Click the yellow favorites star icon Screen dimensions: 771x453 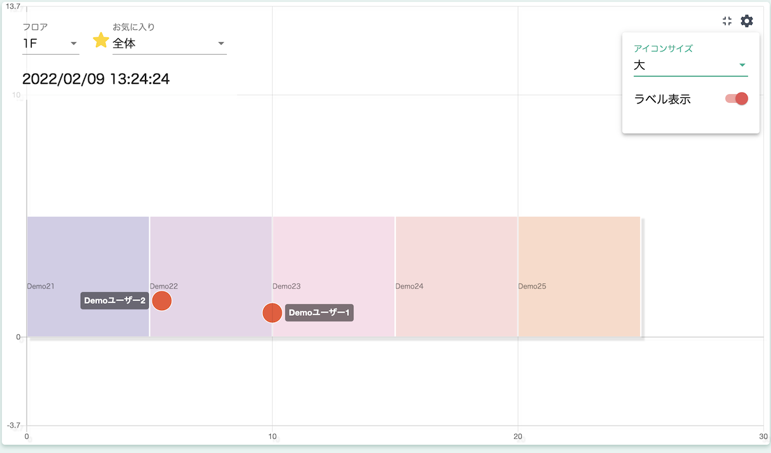[100, 41]
